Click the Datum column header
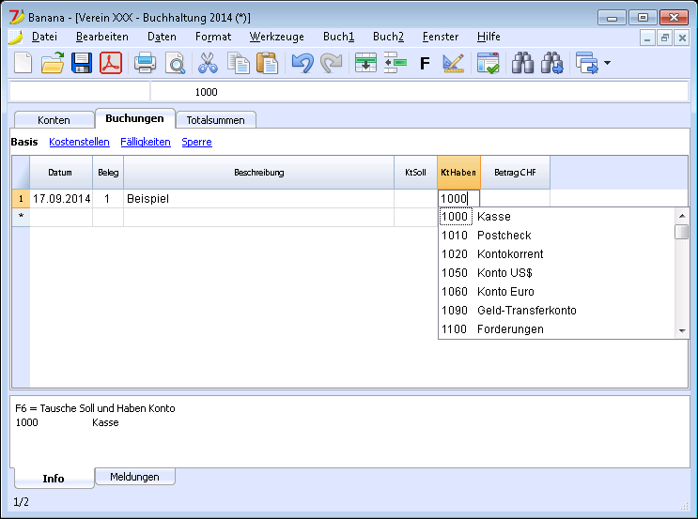The image size is (698, 519). [x=61, y=173]
